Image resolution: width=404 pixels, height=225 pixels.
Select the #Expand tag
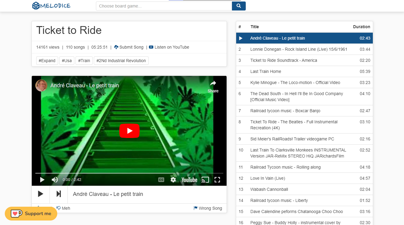click(x=47, y=61)
